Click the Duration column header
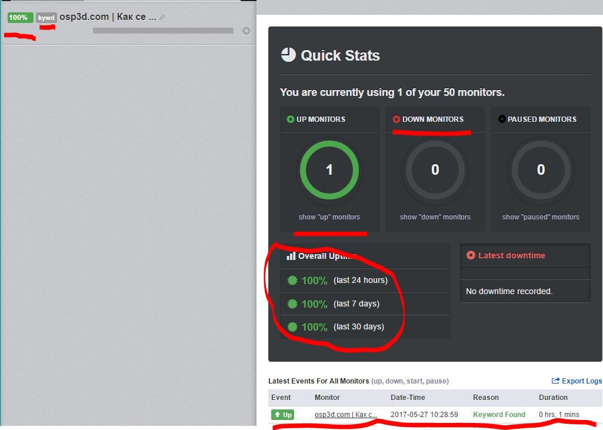The width and height of the screenshot is (603, 430). [553, 398]
